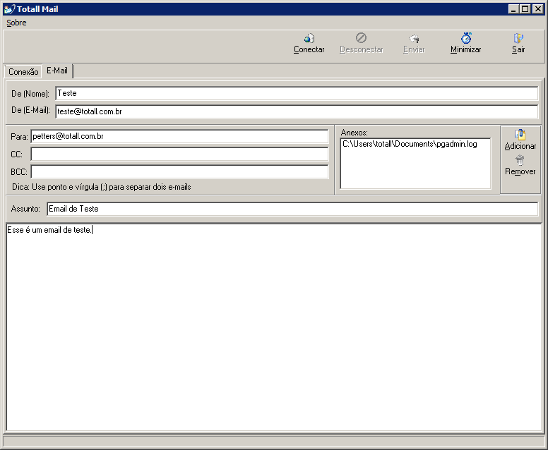Click the Minimizar button label

466,49
